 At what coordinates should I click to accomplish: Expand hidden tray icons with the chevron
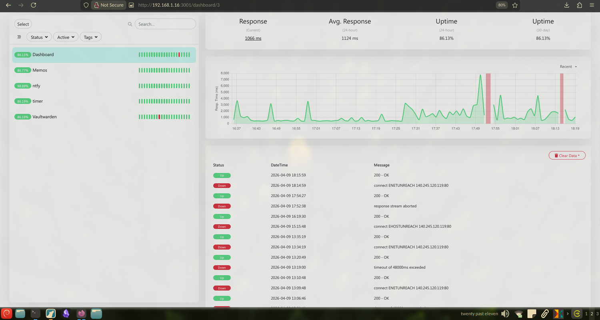pos(568,314)
